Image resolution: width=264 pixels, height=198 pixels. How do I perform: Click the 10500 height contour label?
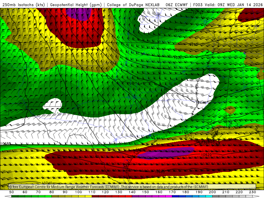(x=187, y=132)
